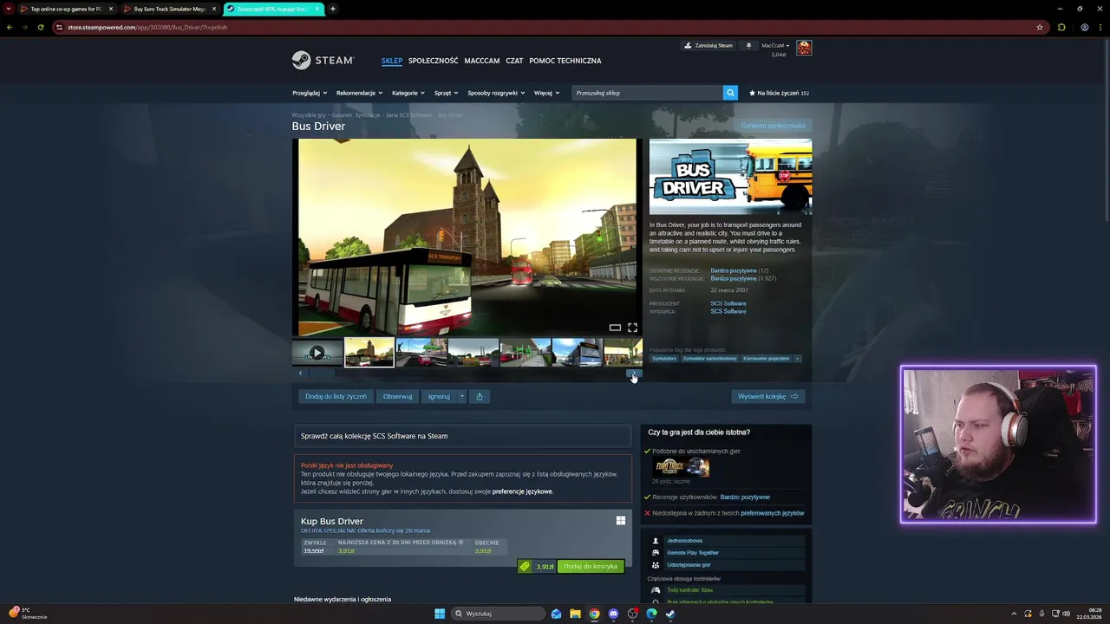This screenshot has height=624, width=1110.
Task: Click the Windows platform icon in purchase box
Action: coord(620,521)
